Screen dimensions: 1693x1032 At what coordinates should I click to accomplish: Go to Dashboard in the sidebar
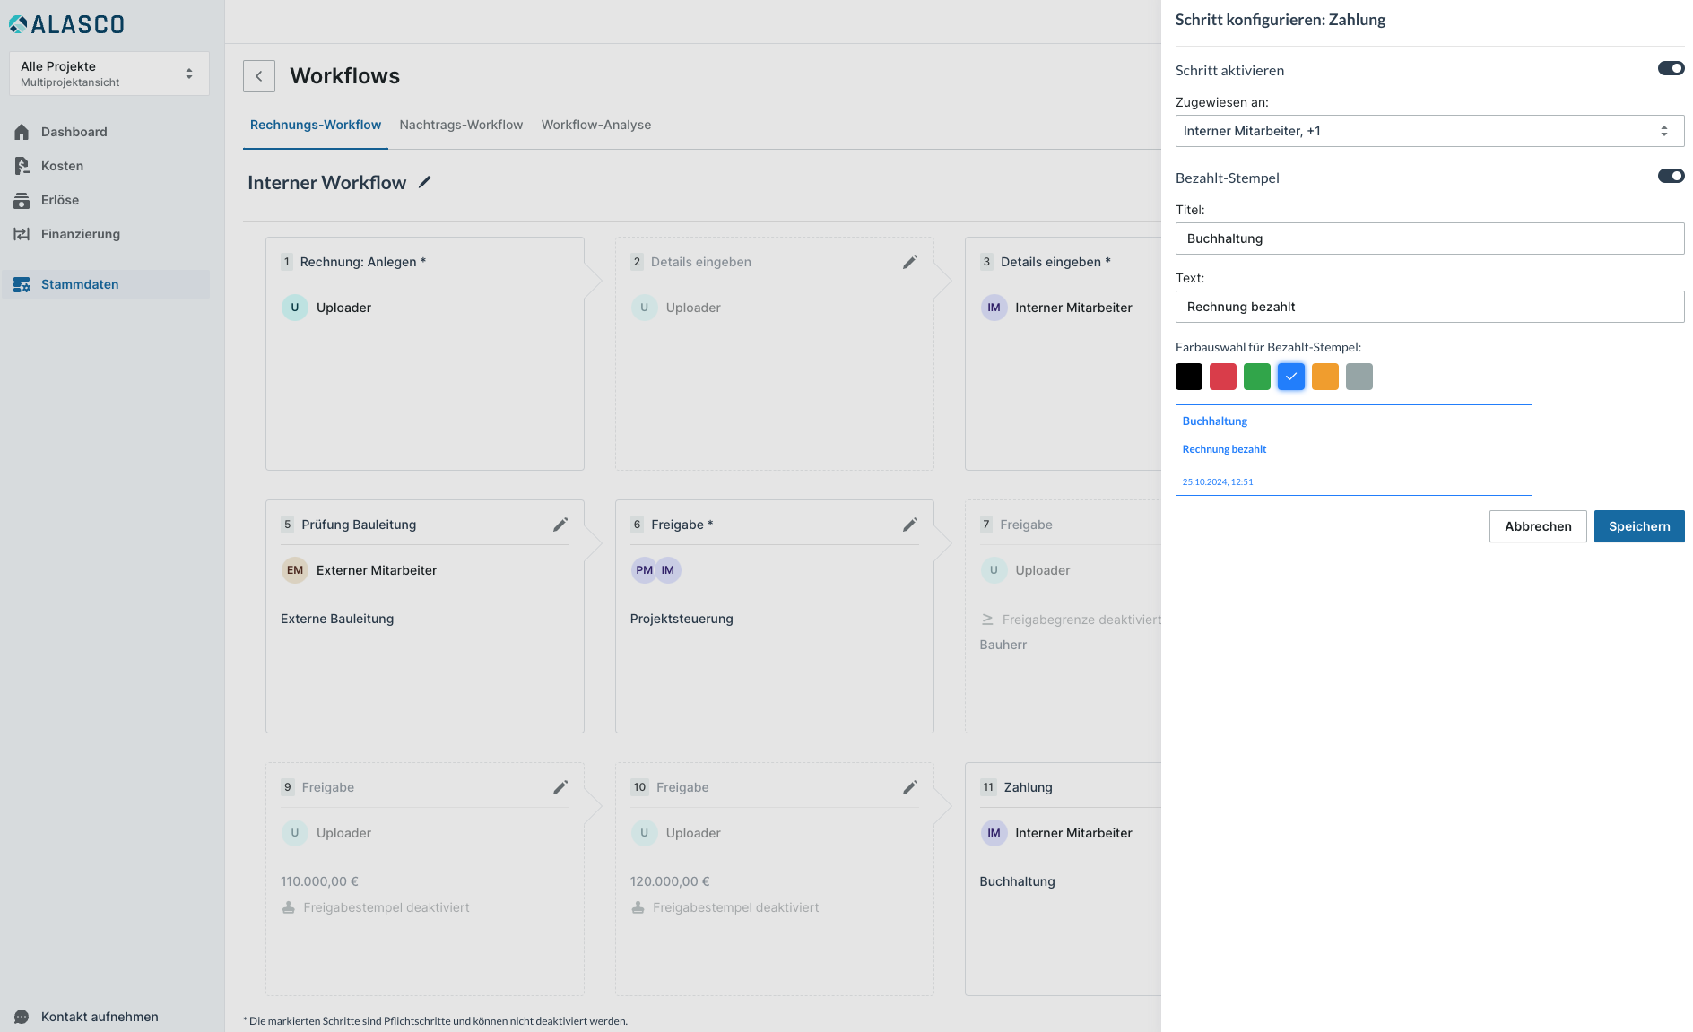[74, 132]
